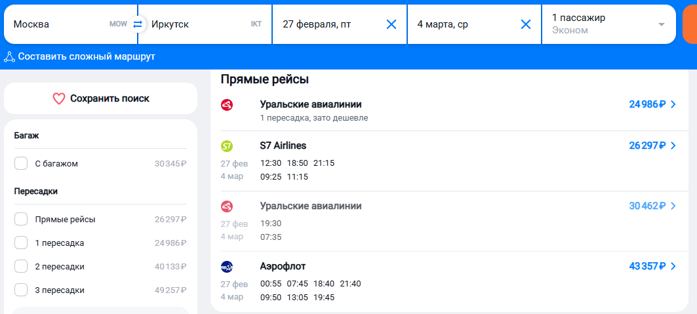Select Аэрофлот departure time 21:40

351,284
